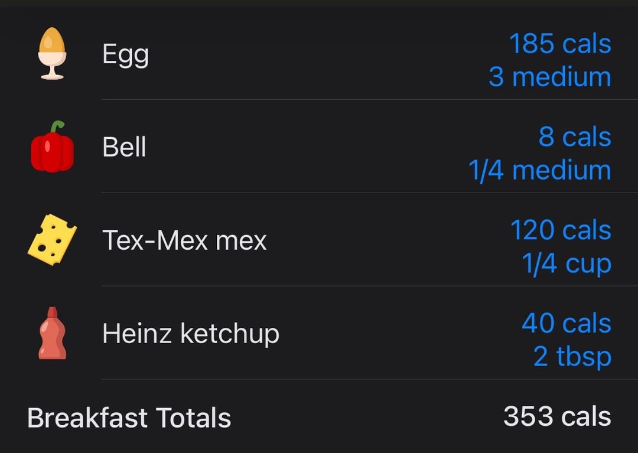The height and width of the screenshot is (453, 638).
Task: Tap empty space in Heinz ketchup row
Action: click(399, 334)
